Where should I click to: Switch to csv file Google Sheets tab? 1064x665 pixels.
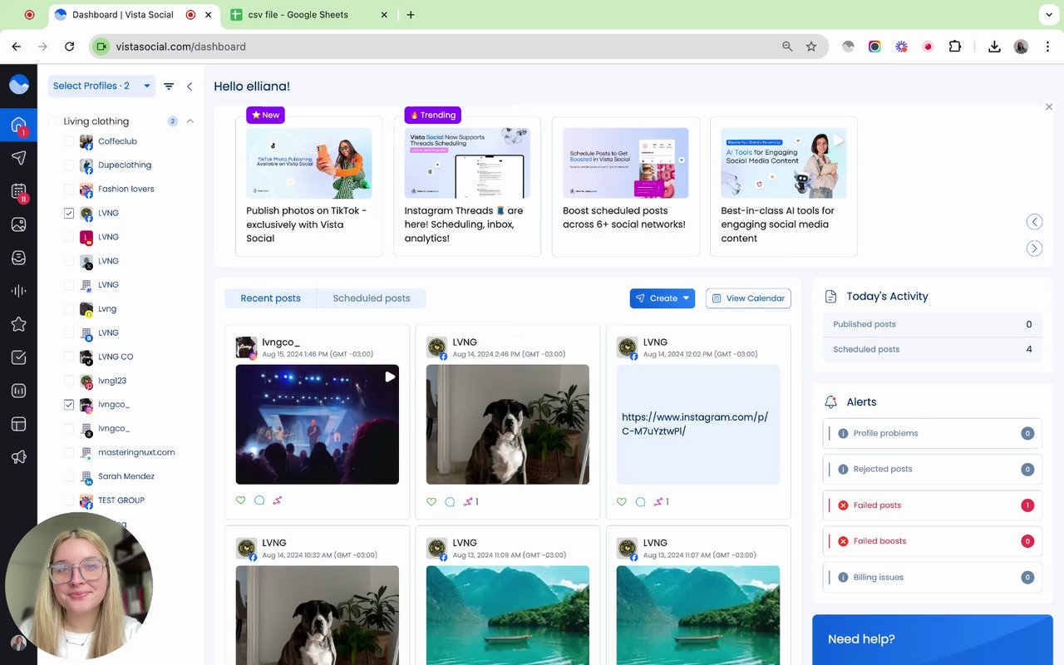coord(309,15)
